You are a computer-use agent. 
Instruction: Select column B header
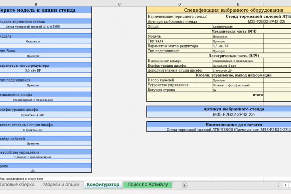[x=36, y=4]
